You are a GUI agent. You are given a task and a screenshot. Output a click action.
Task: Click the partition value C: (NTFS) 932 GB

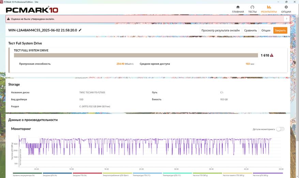(x=94, y=107)
